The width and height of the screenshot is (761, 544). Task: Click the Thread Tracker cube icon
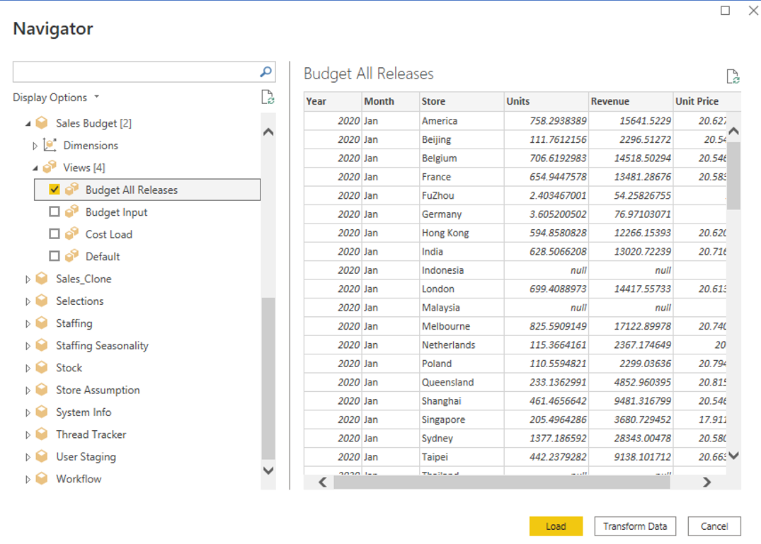pyautogui.click(x=42, y=434)
